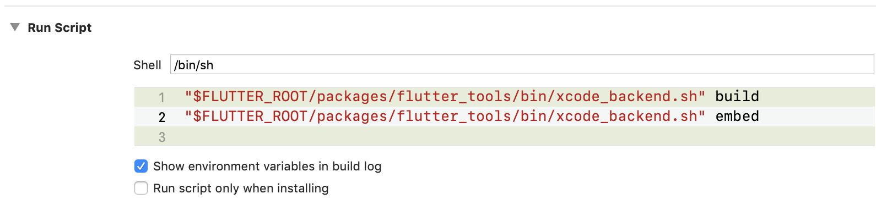Image resolution: width=876 pixels, height=199 pixels.
Task: Click packages in the second script line
Action: [349, 116]
